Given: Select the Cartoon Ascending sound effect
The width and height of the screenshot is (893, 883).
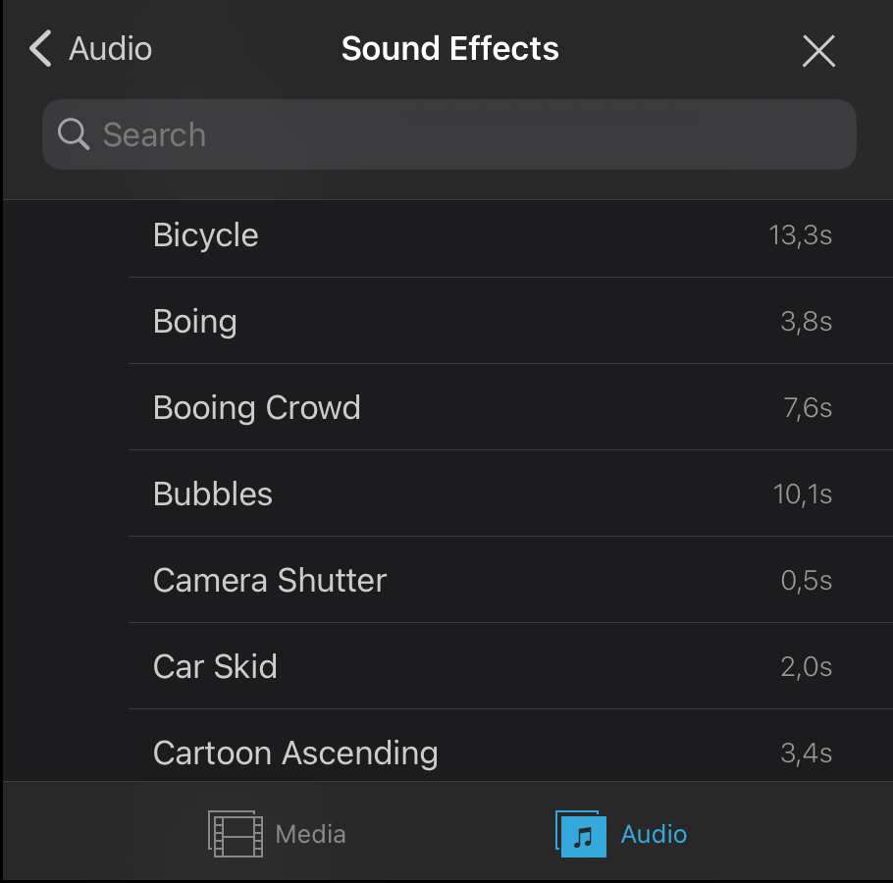Looking at the screenshot, I should 510,746.
